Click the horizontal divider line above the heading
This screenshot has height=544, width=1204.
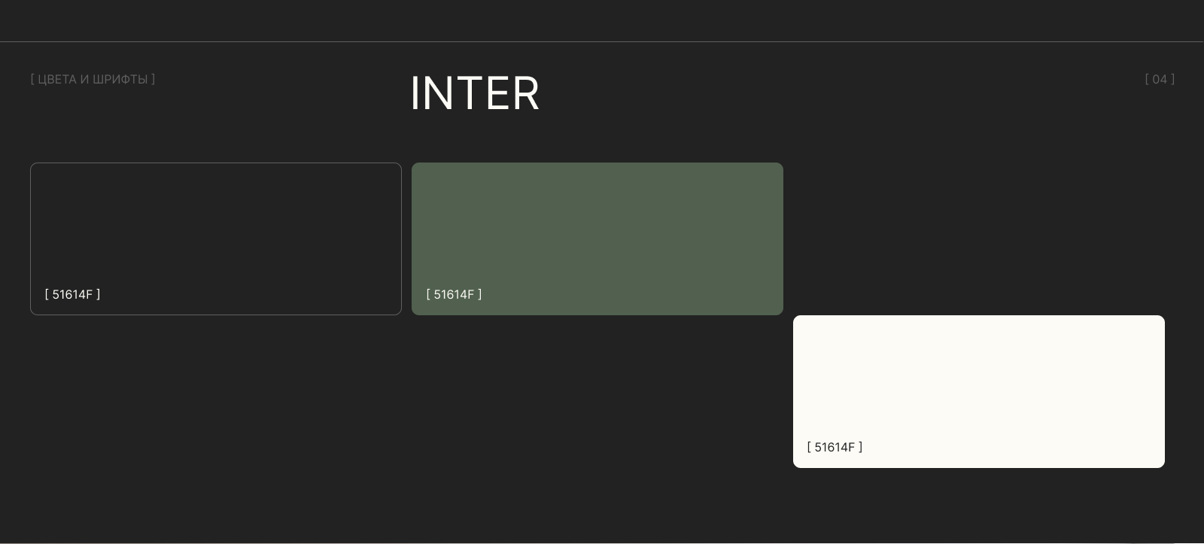602,41
